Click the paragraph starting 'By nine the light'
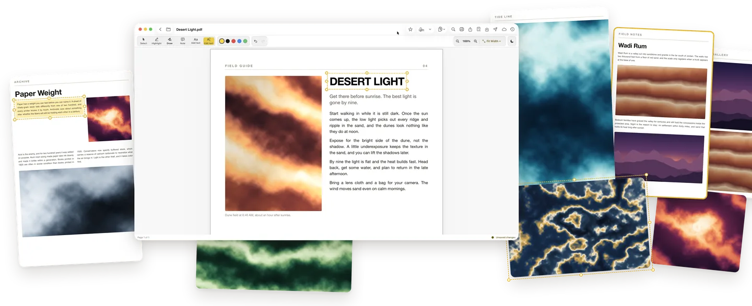This screenshot has height=306, width=752. click(379, 168)
